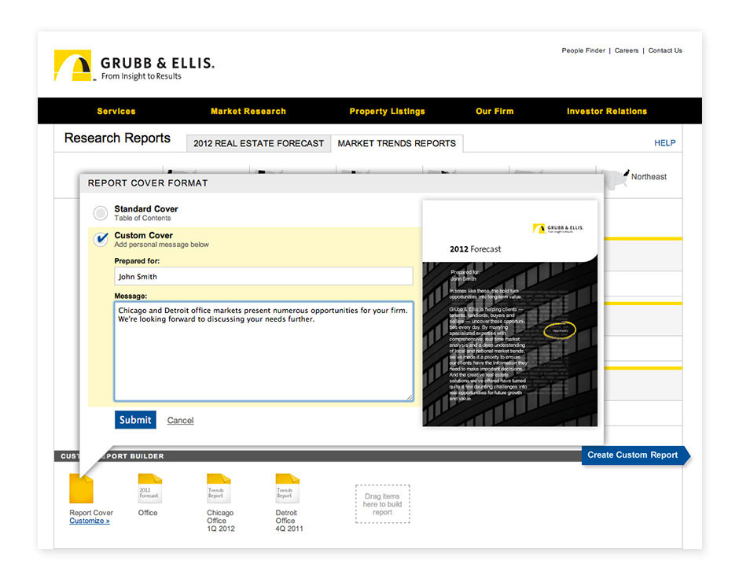
Task: Click the Message textarea resize handle
Action: click(x=410, y=397)
